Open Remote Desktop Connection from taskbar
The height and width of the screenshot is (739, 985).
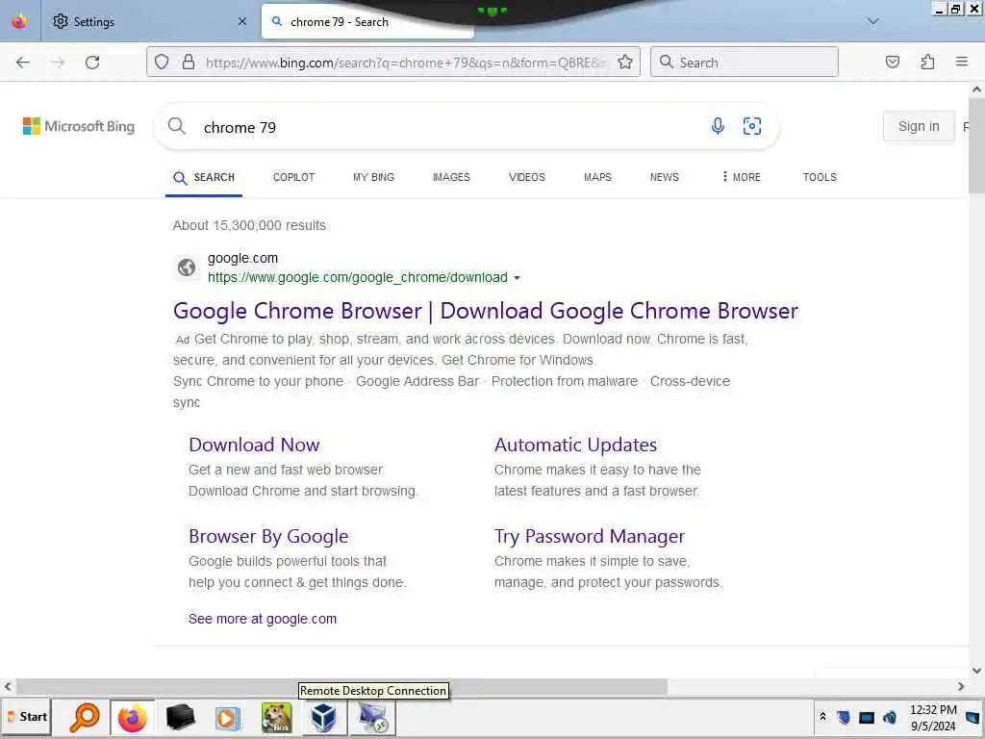[372, 718]
